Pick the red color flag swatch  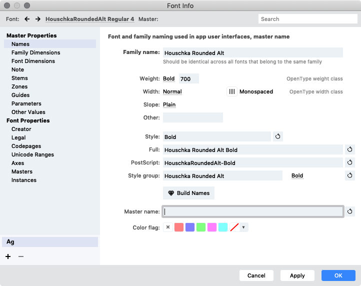pos(179,227)
